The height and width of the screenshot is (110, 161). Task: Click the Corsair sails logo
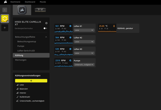click(x=5, y=2)
